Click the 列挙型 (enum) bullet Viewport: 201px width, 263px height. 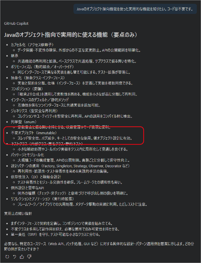pyautogui.click(x=24, y=122)
